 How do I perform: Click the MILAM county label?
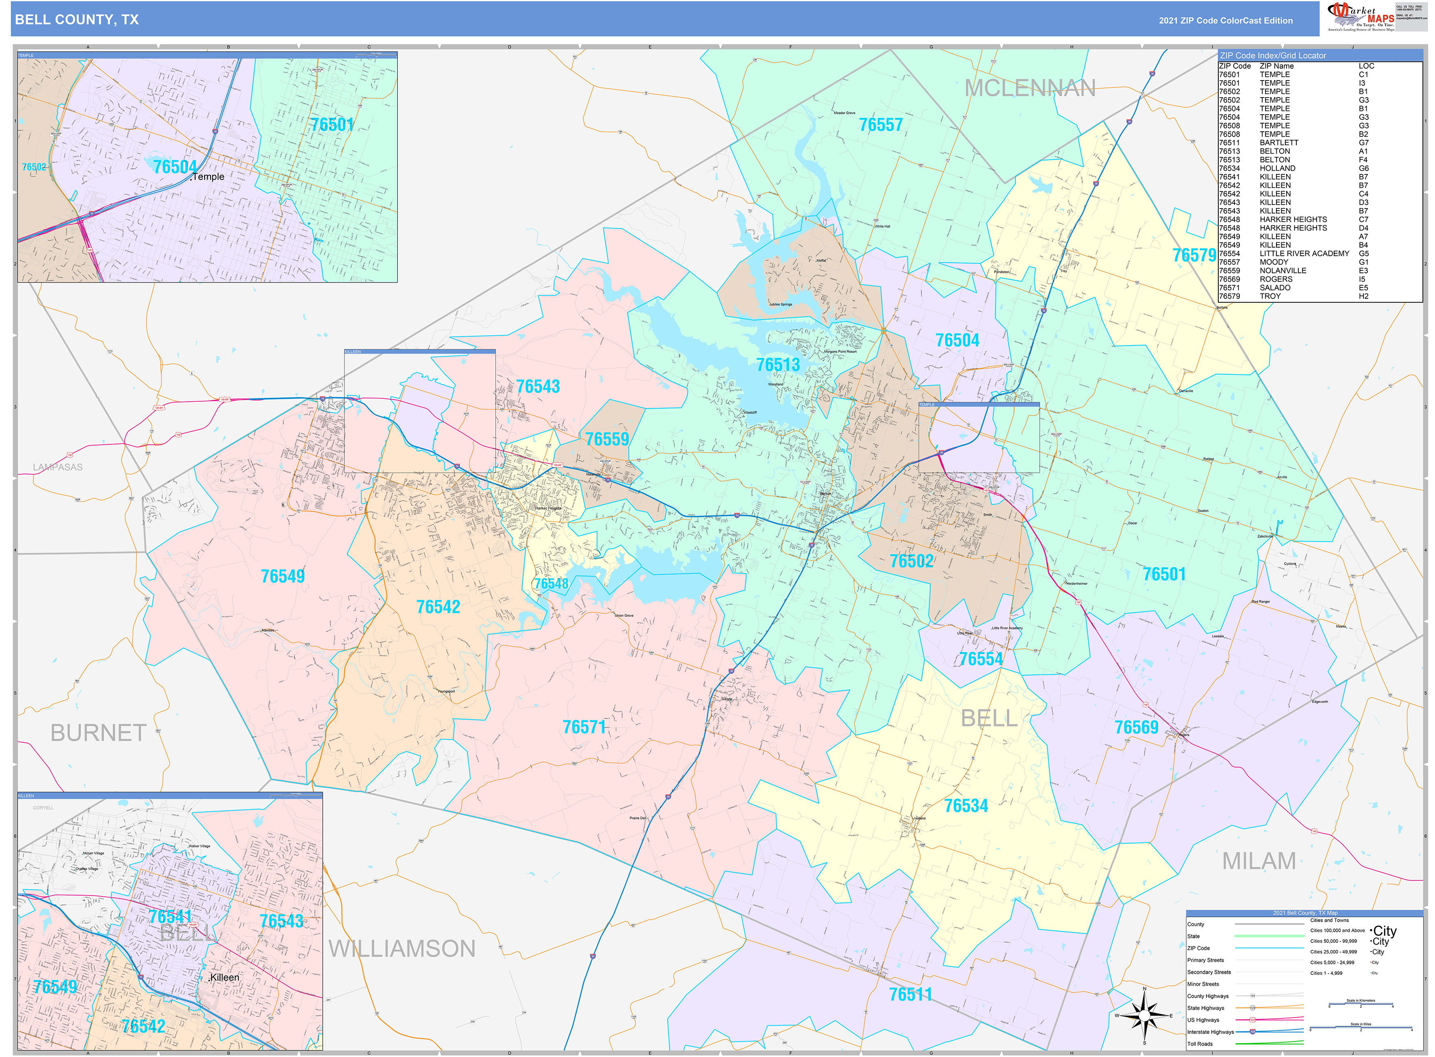click(1259, 861)
